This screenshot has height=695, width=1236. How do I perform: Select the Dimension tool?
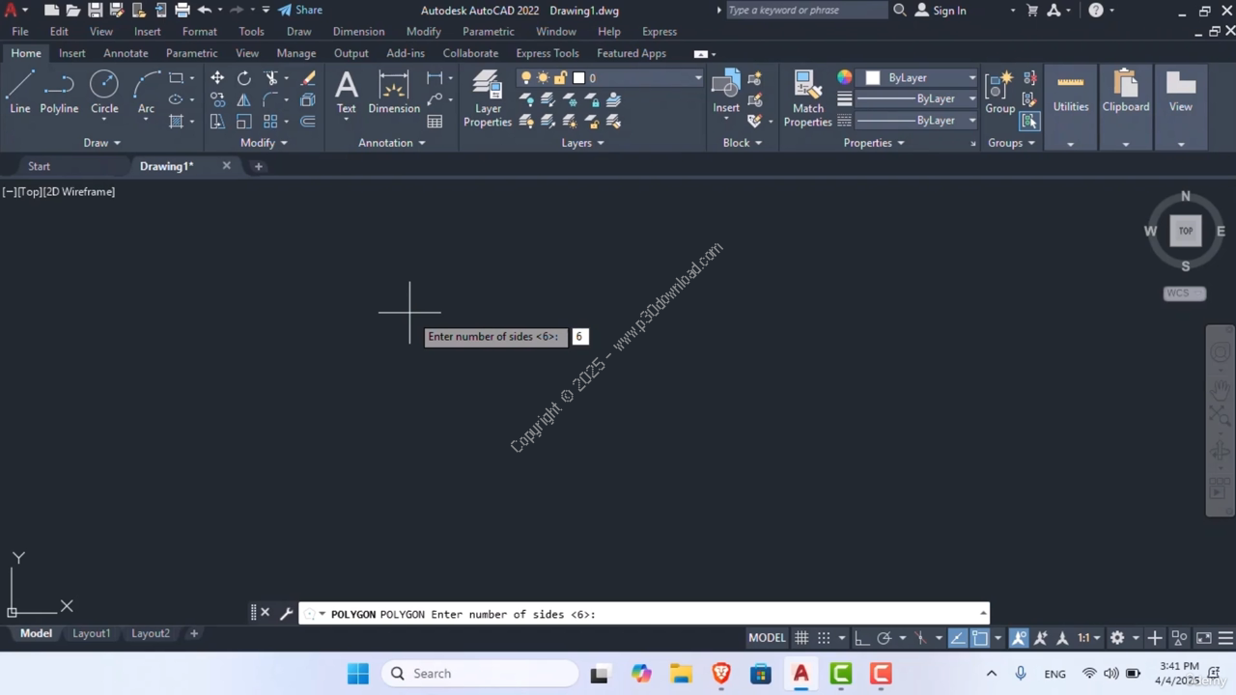tap(394, 93)
